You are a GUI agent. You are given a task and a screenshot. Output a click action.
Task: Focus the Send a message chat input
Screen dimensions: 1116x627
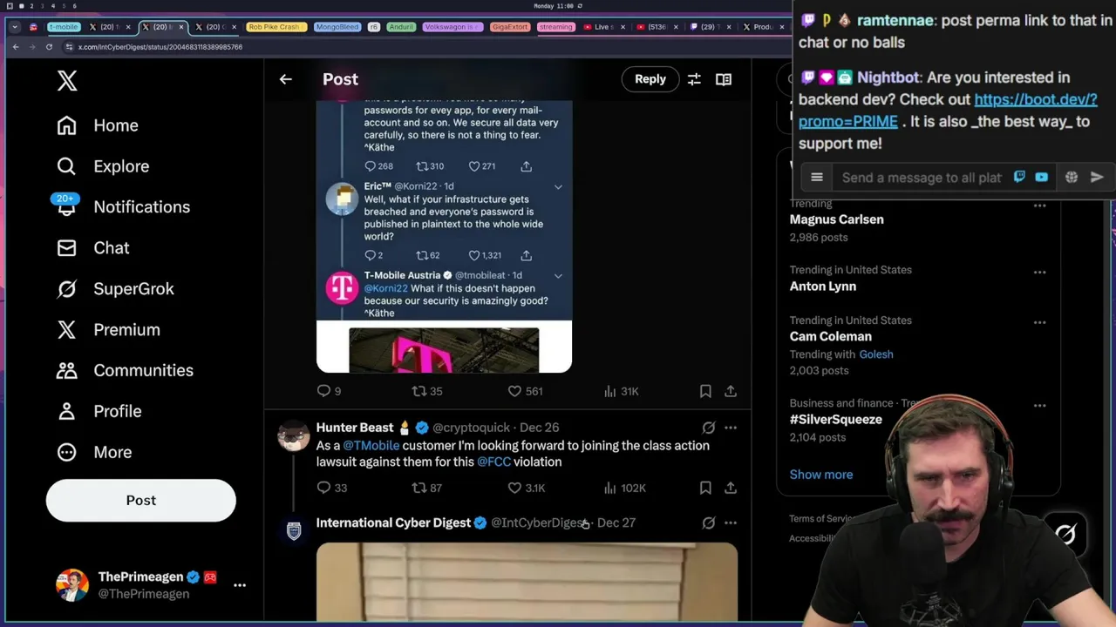921,178
